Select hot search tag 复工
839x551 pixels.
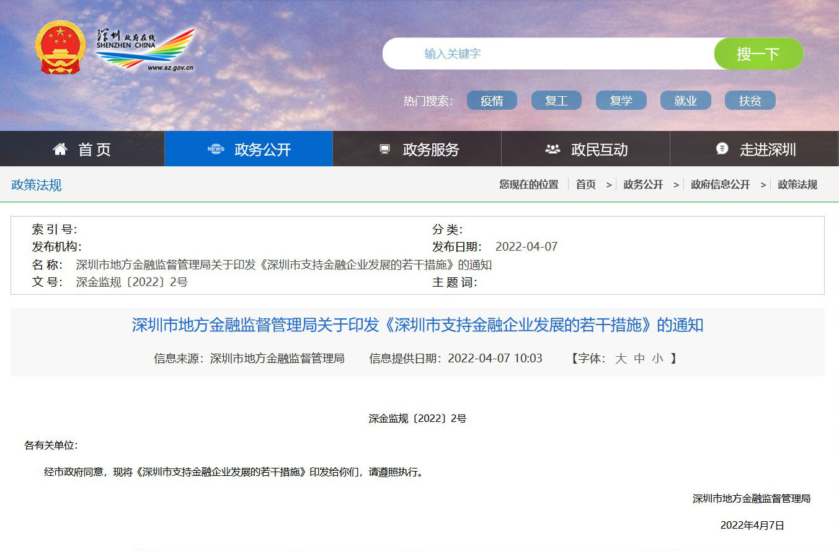(x=556, y=101)
